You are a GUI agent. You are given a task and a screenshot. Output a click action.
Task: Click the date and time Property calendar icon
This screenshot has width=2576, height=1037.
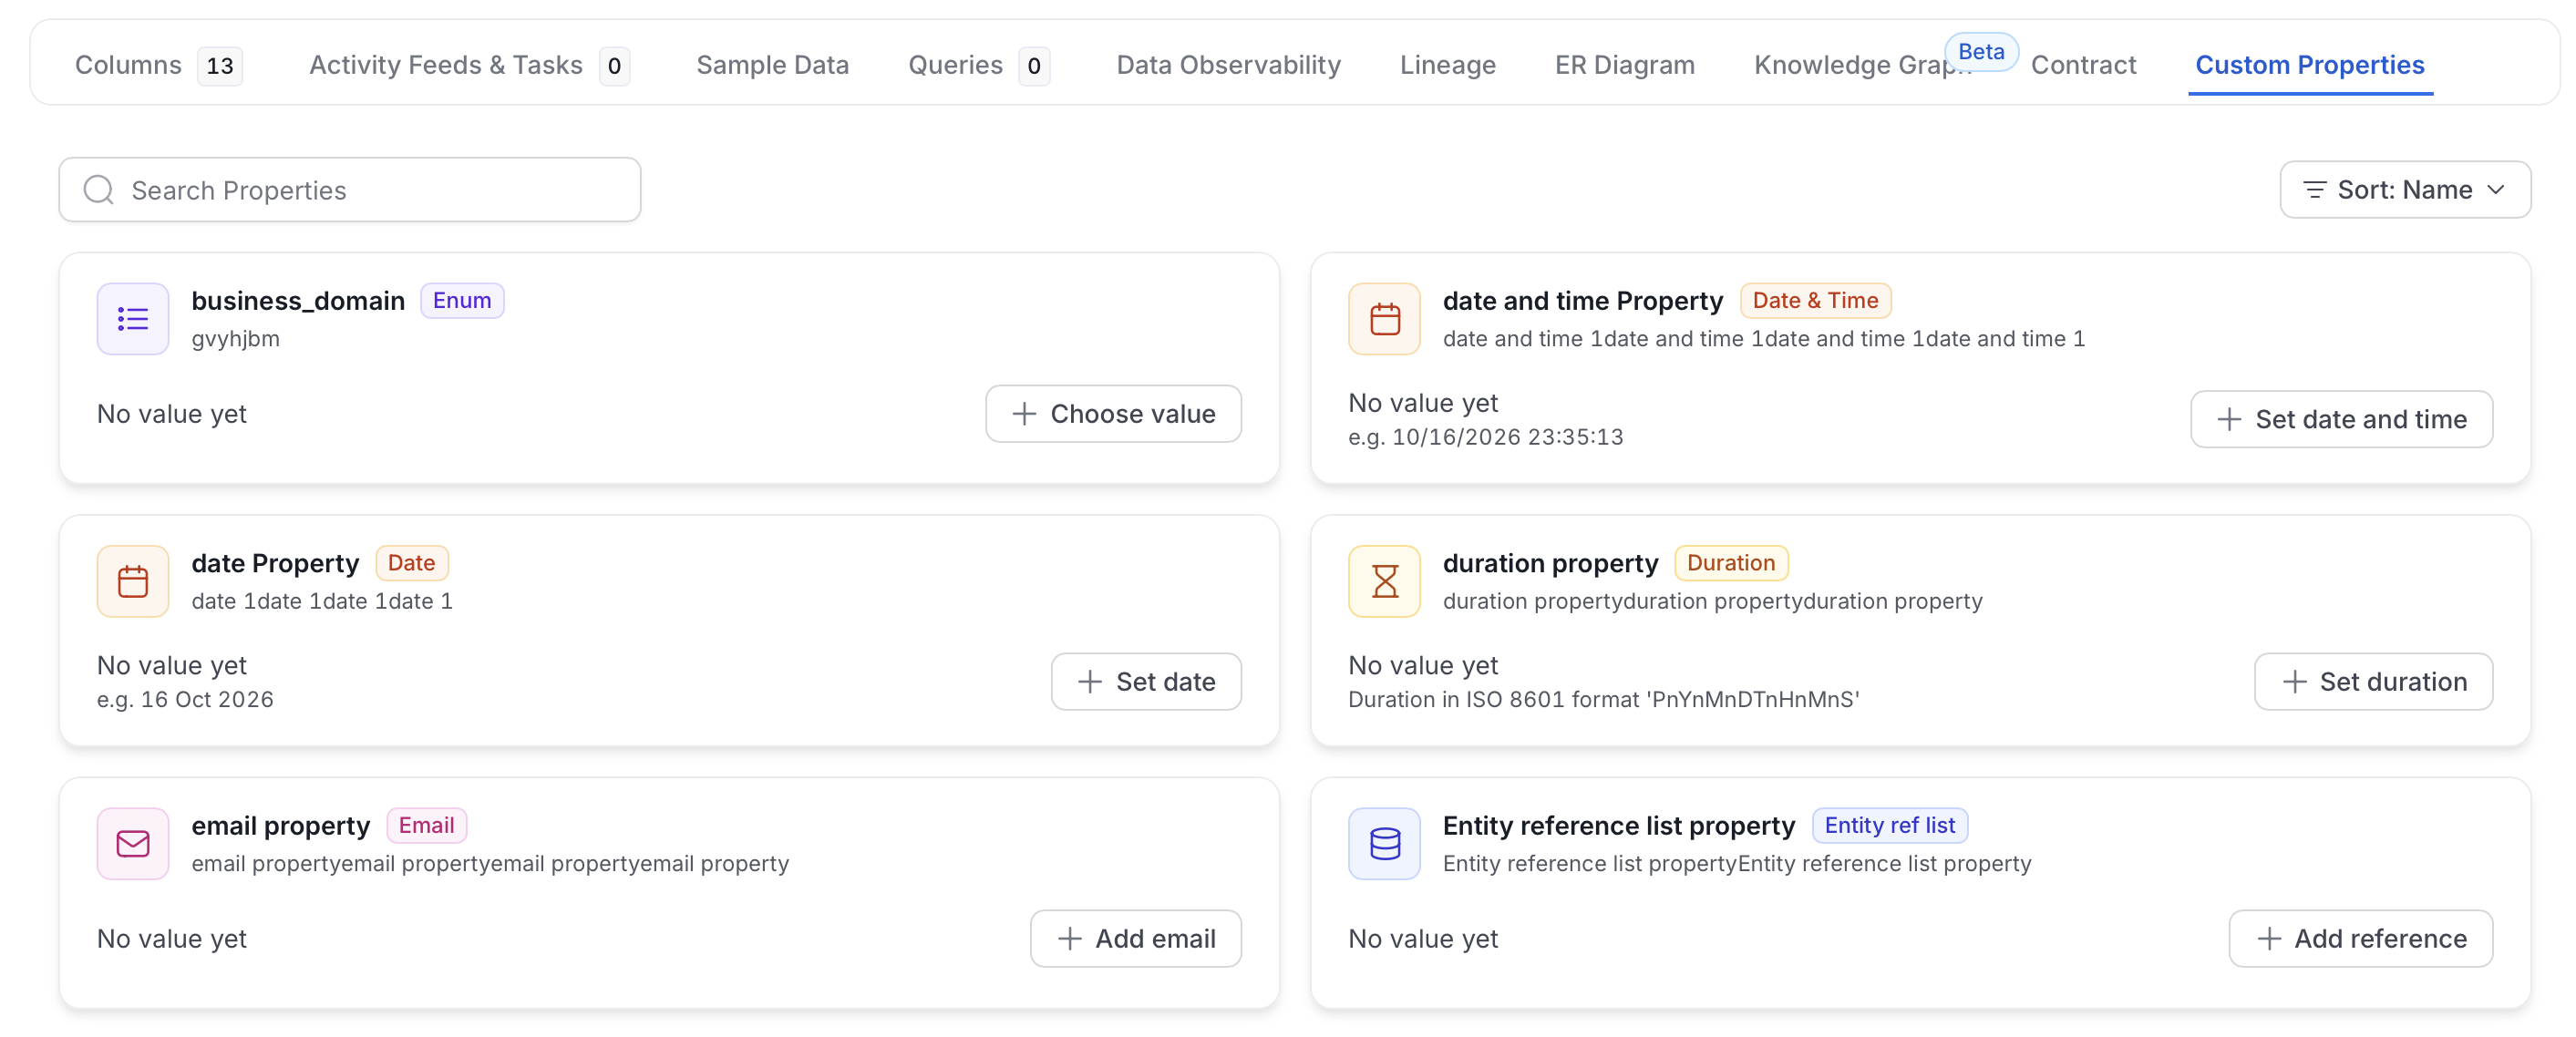point(1384,319)
